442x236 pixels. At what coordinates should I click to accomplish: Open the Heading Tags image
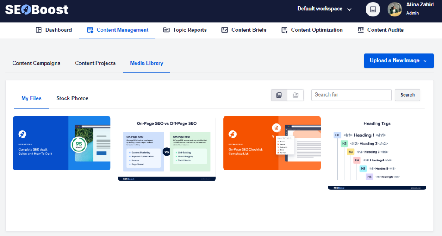click(377, 153)
